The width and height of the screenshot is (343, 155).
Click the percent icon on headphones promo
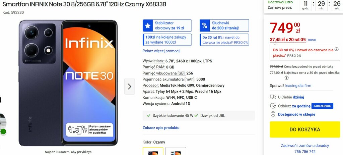tap(205, 25)
